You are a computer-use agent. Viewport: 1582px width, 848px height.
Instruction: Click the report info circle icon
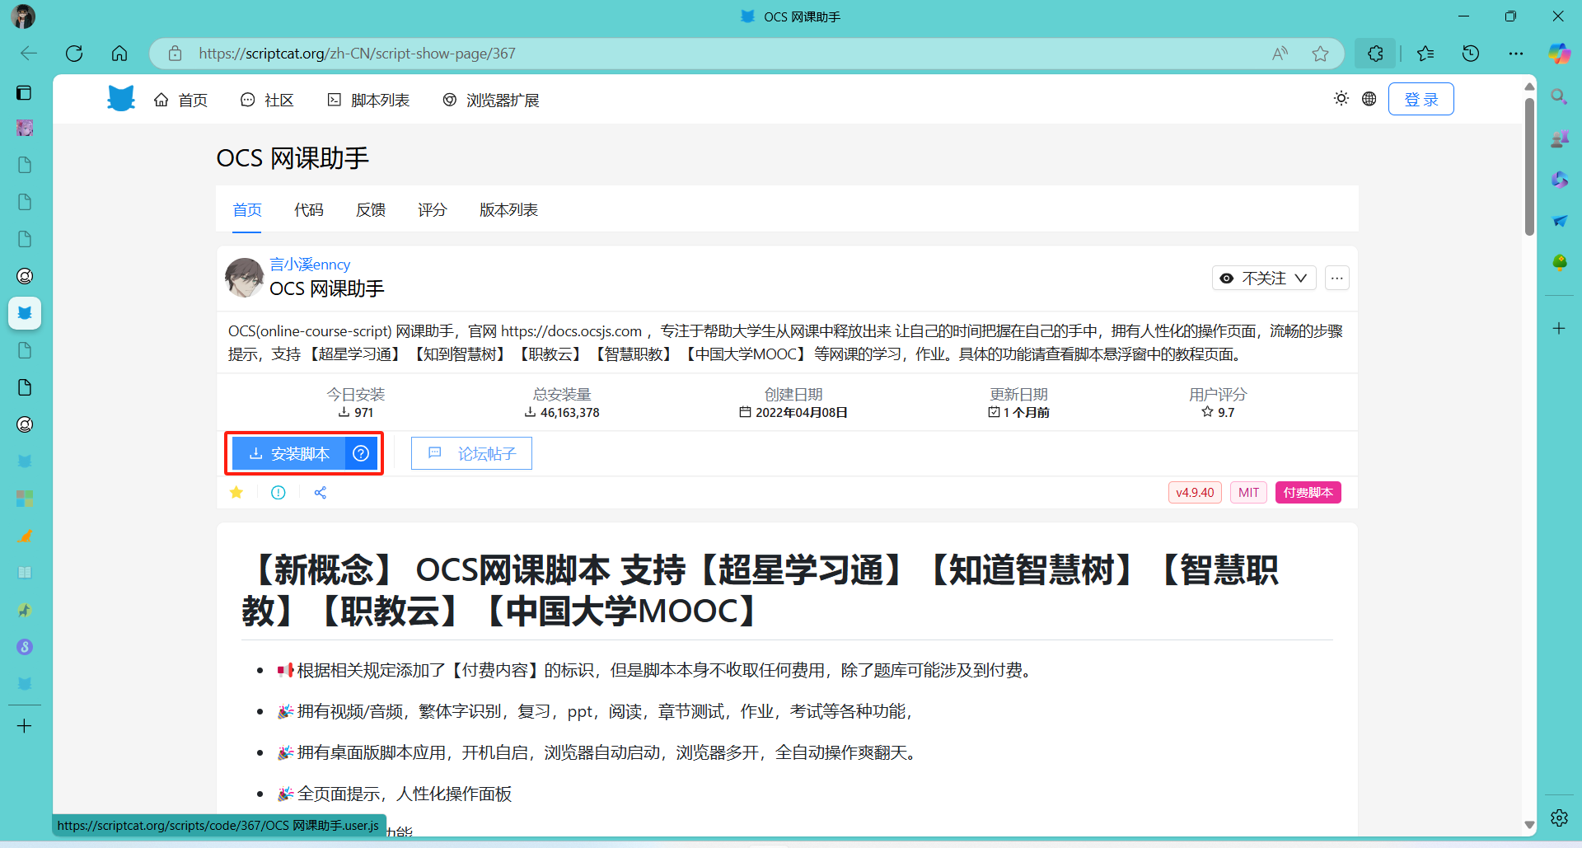click(278, 493)
